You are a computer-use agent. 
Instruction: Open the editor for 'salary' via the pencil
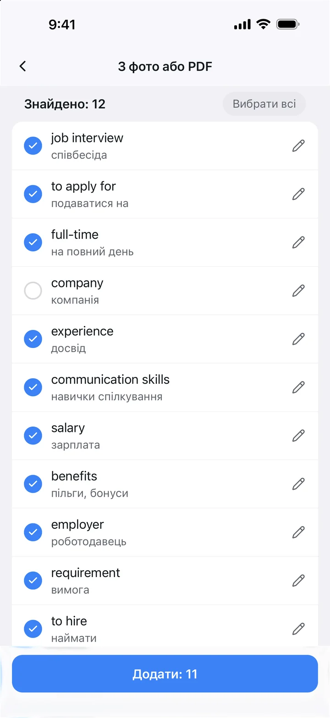(298, 435)
